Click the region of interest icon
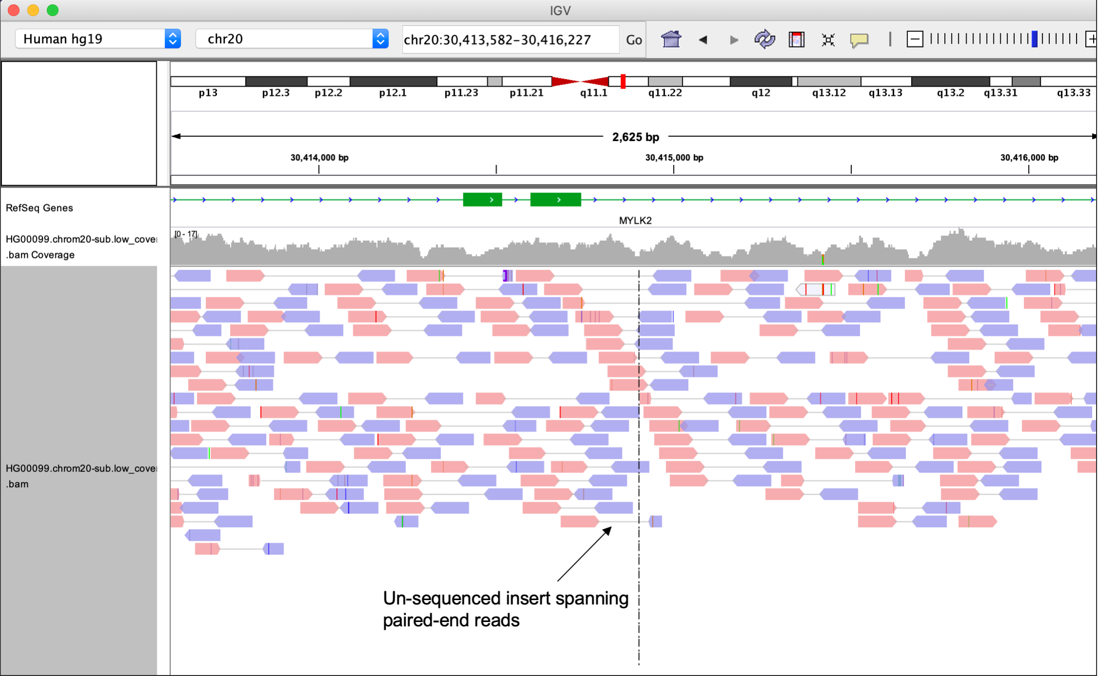1098x676 pixels. click(796, 39)
